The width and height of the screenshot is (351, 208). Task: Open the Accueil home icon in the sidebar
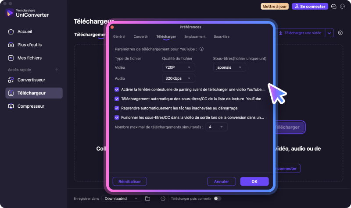tap(11, 32)
